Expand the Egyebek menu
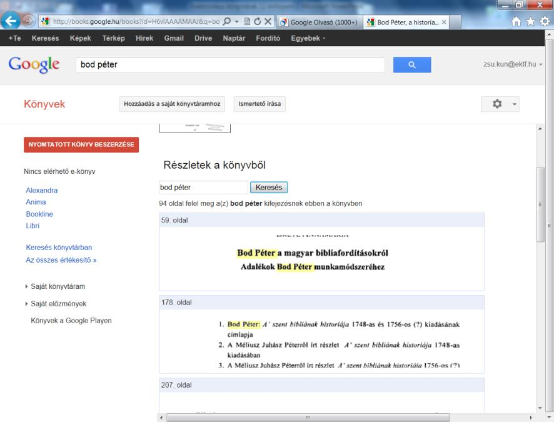The image size is (554, 422). pyautogui.click(x=308, y=38)
